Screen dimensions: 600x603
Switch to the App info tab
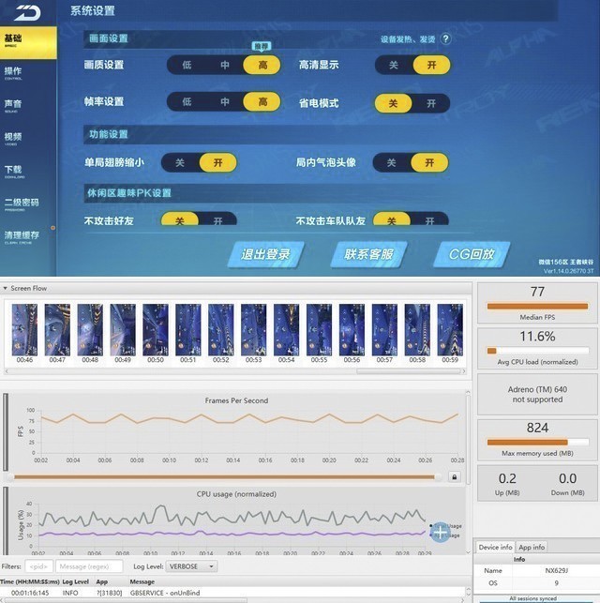click(532, 547)
